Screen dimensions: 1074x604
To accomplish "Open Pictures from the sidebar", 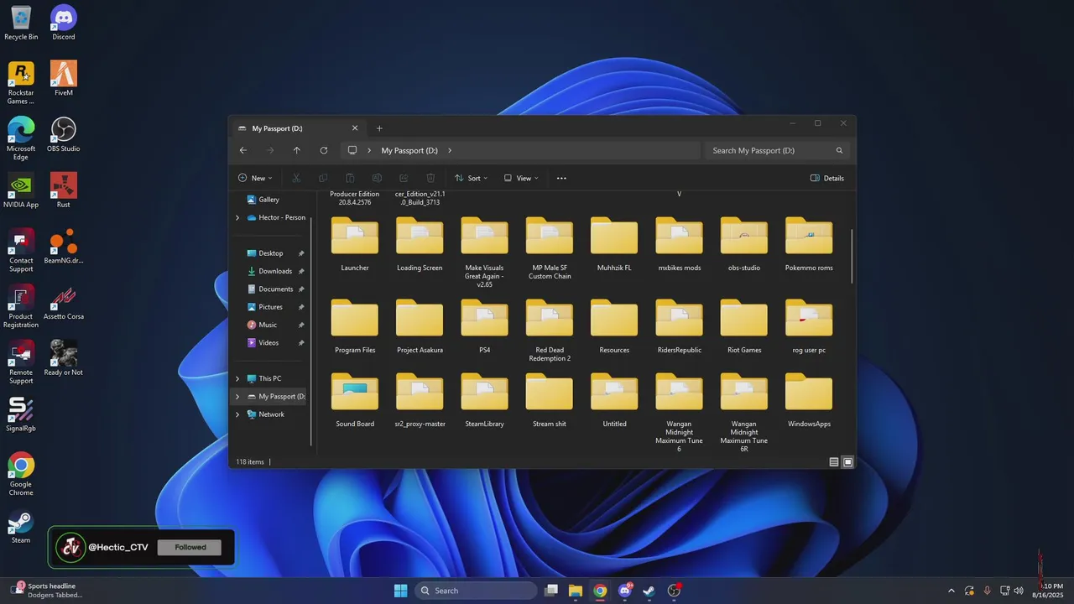I will pos(270,307).
